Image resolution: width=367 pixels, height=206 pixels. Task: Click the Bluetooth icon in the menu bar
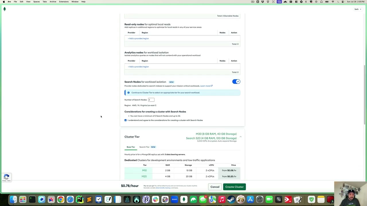click(x=306, y=2)
